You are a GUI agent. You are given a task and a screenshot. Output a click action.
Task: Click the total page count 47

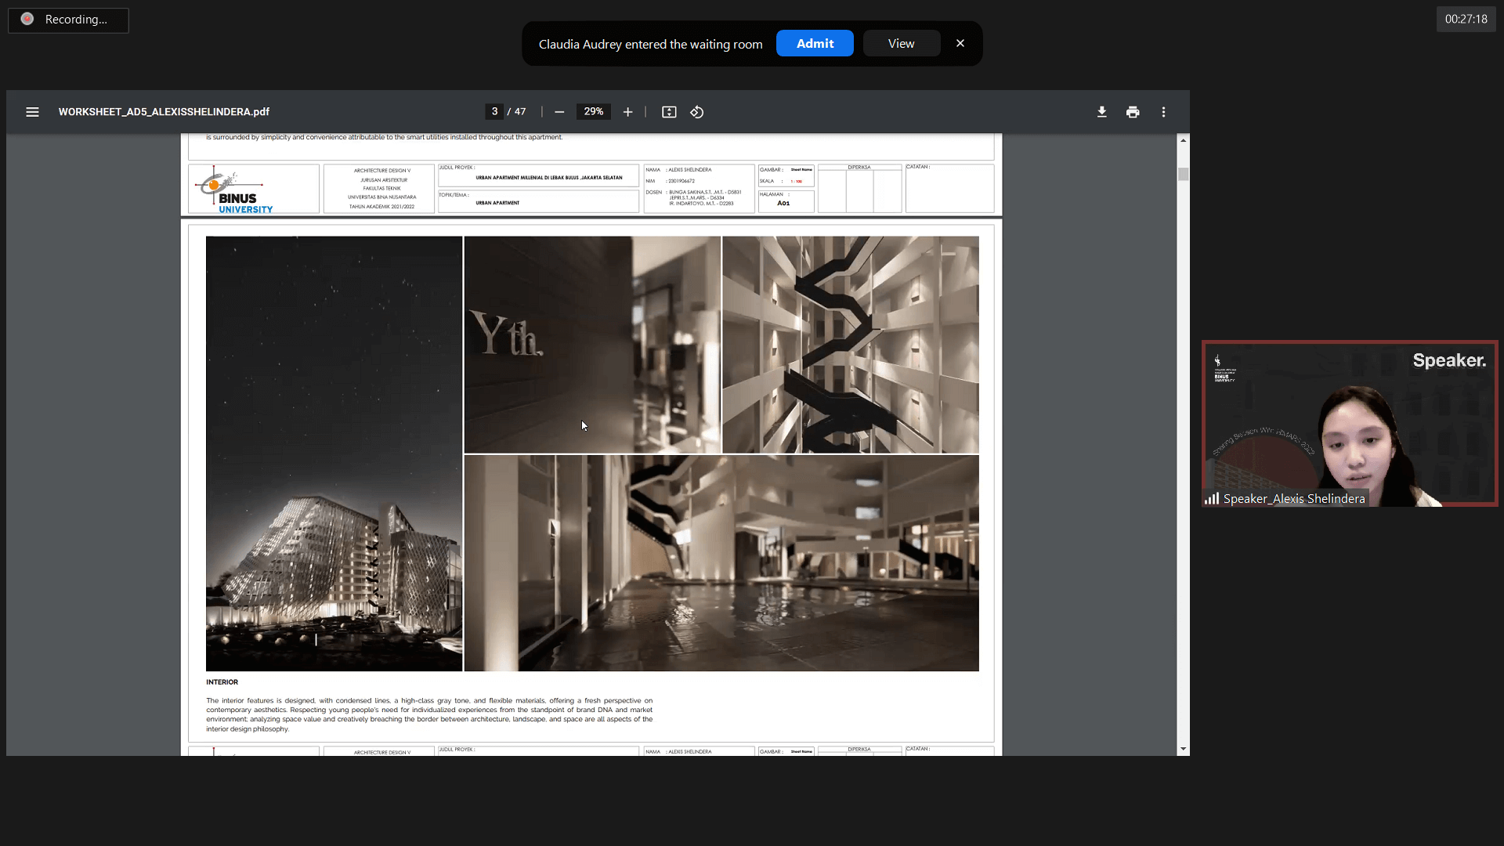pyautogui.click(x=520, y=112)
